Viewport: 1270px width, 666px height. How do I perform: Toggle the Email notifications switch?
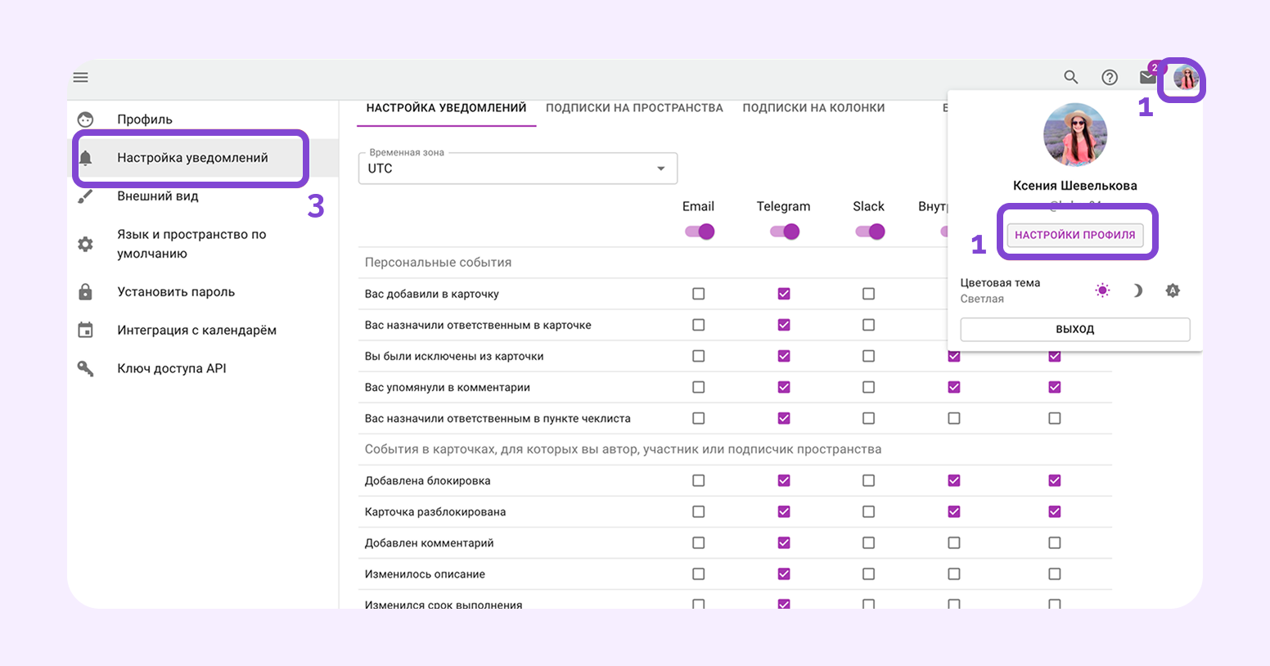pyautogui.click(x=700, y=232)
